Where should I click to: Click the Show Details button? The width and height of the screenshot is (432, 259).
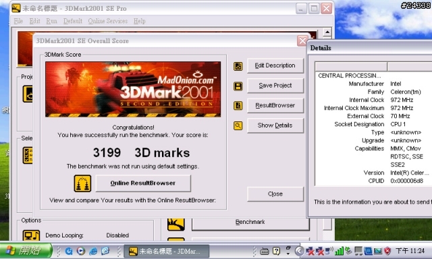tap(275, 125)
